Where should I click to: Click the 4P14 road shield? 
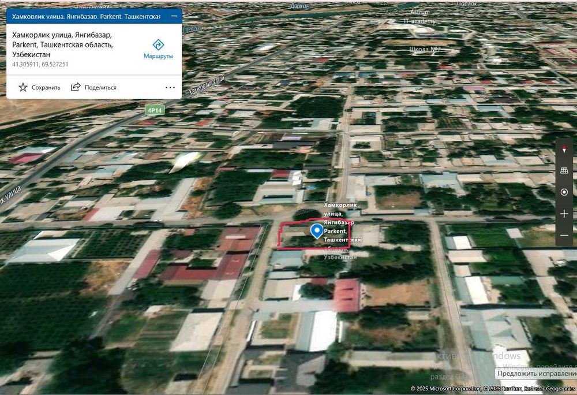tap(155, 110)
